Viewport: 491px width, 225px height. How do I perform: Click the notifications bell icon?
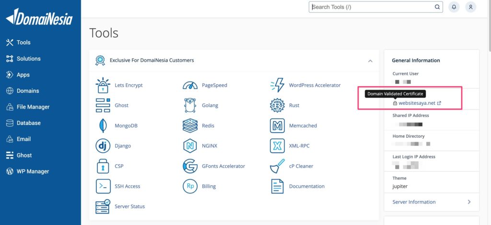pyautogui.click(x=454, y=7)
